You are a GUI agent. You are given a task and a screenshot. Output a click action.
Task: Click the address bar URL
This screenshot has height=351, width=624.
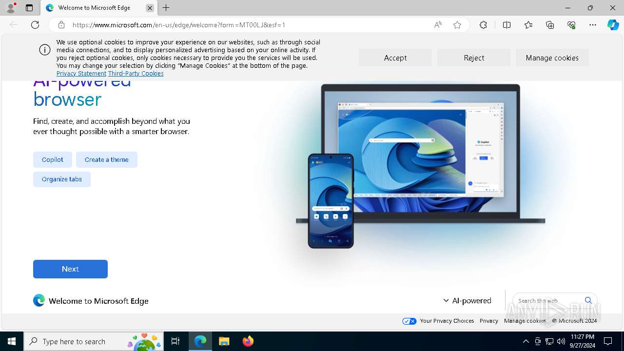click(179, 25)
